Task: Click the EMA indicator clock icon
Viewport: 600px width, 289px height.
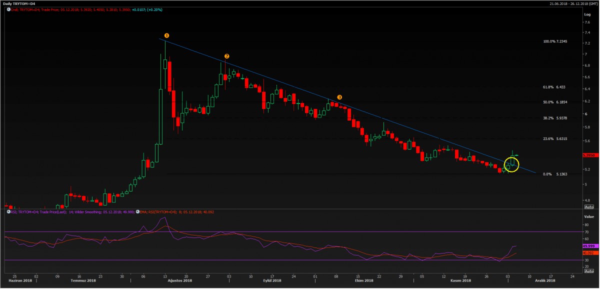Action: 138,211
